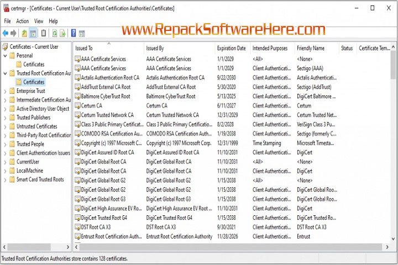Screen dimensions: 398x265
Task: Open the View menu
Action: [x=39, y=21]
